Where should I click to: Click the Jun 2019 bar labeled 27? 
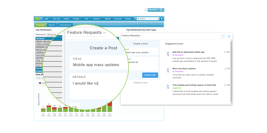tap(43, 110)
